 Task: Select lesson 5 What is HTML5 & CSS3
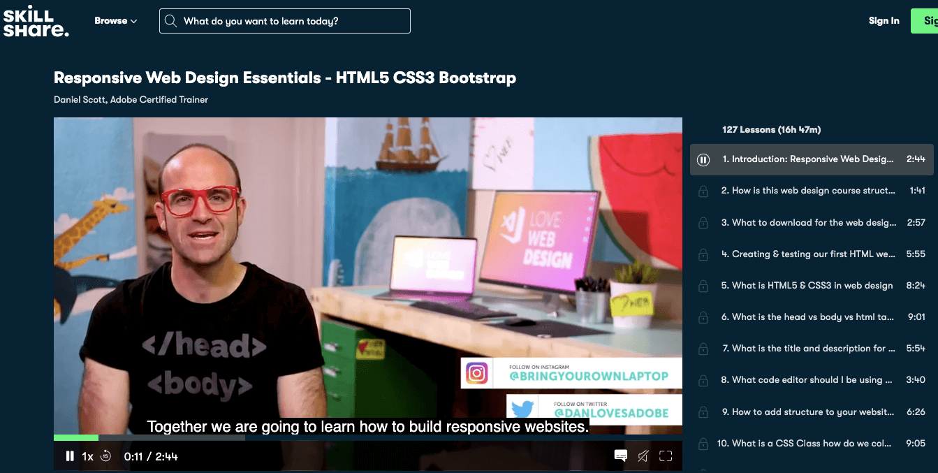812,286
